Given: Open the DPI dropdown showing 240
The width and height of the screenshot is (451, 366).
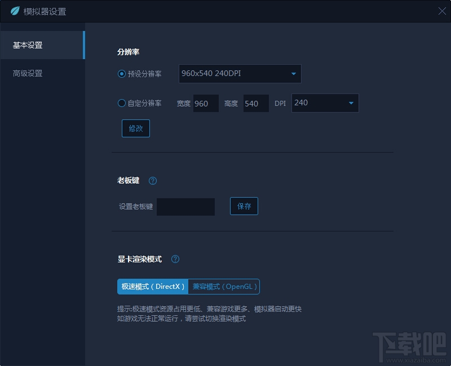Looking at the screenshot, I should pos(325,103).
